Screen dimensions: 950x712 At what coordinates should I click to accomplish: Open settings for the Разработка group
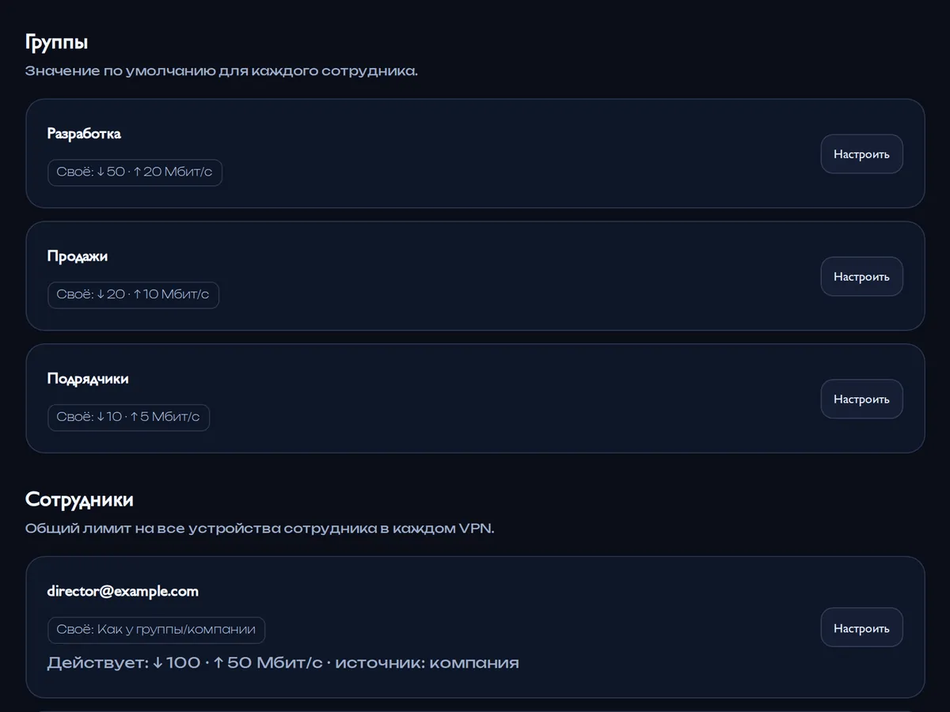pos(861,154)
